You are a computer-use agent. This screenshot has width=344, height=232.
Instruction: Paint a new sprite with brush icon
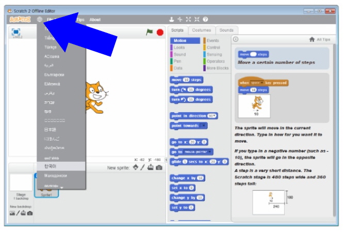pyautogui.click(x=143, y=167)
